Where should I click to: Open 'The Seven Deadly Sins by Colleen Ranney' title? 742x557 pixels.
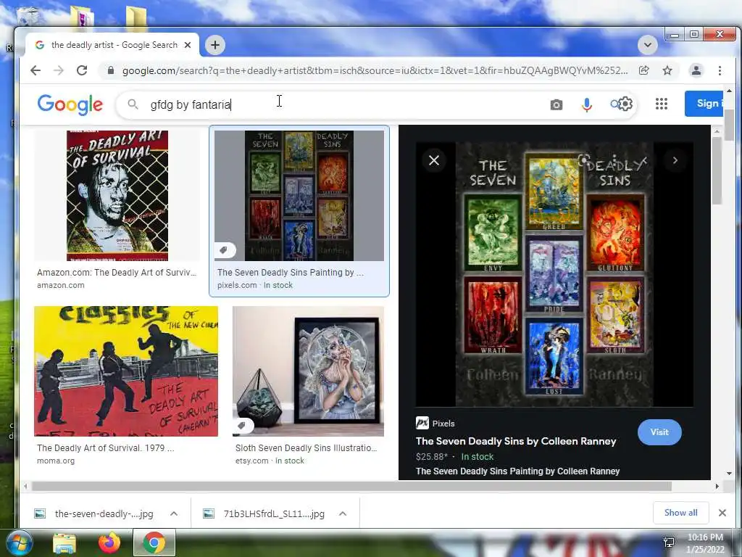coord(516,441)
